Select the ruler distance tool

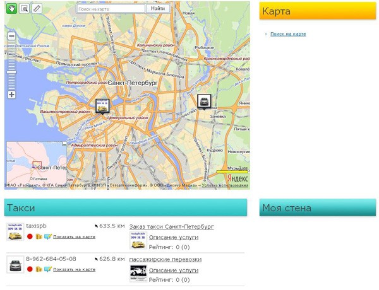coord(37,9)
